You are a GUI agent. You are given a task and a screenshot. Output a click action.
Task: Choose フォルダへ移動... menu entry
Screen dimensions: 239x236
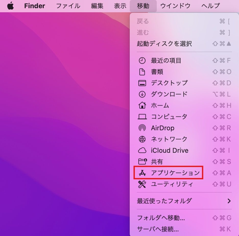pyautogui.click(x=184, y=218)
